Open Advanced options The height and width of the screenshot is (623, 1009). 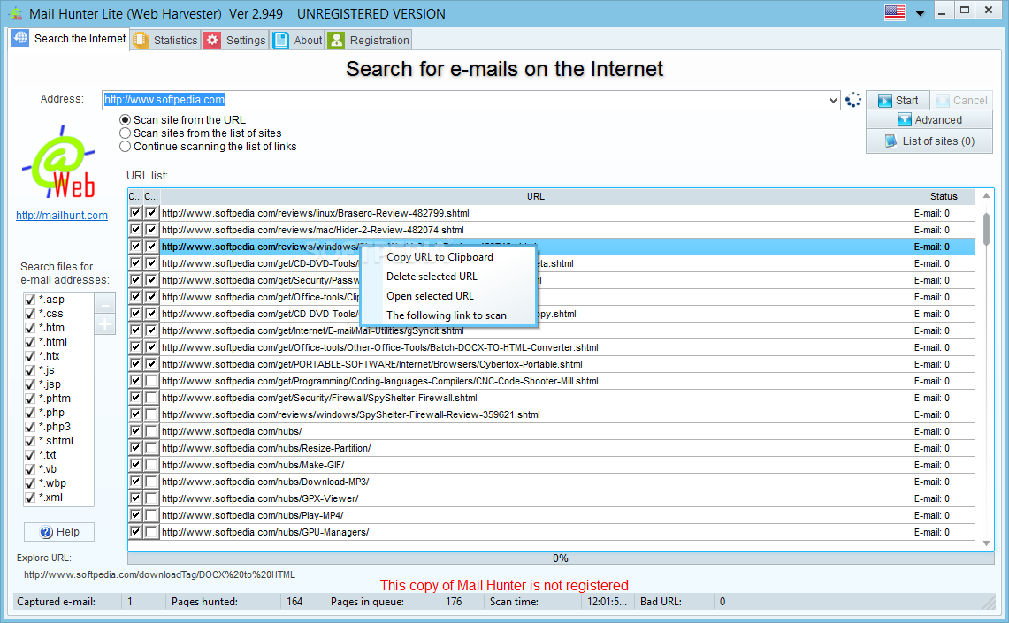coord(929,119)
